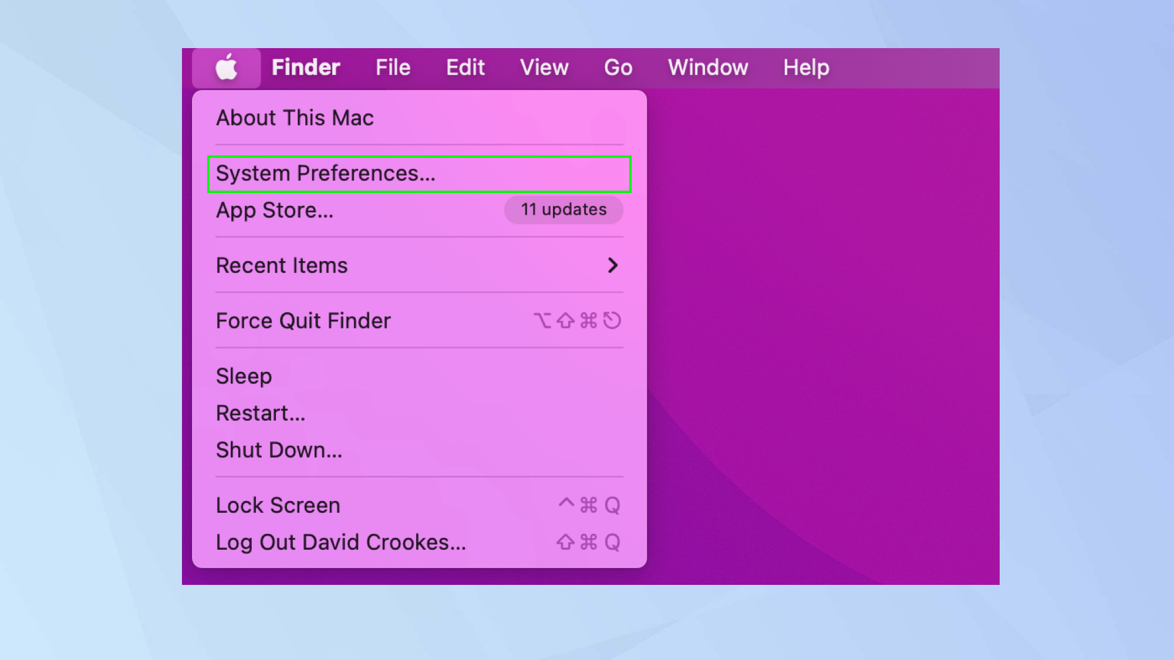This screenshot has width=1174, height=660.
Task: Select System Preferences…
Action: [419, 174]
